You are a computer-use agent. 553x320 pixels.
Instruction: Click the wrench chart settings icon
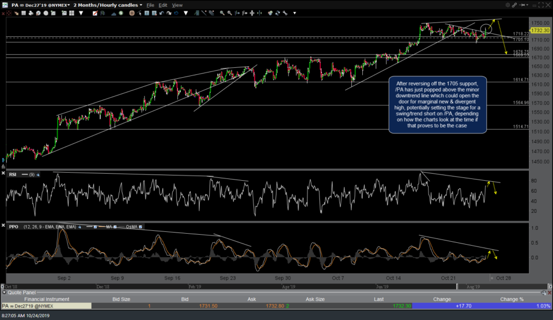click(x=285, y=13)
